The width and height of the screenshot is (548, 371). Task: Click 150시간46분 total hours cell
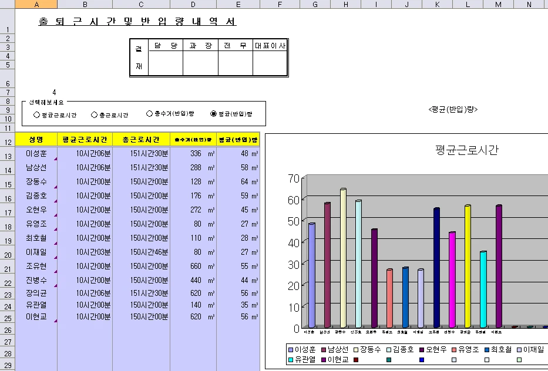pos(141,252)
